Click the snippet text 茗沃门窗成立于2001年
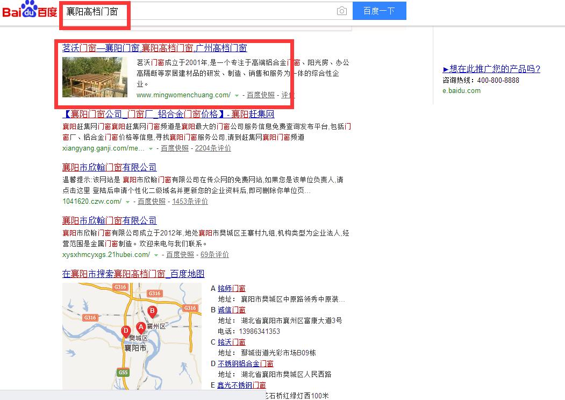This screenshot has height=400, width=565. (x=172, y=63)
